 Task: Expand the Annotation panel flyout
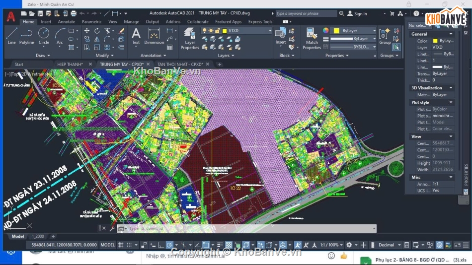(153, 56)
